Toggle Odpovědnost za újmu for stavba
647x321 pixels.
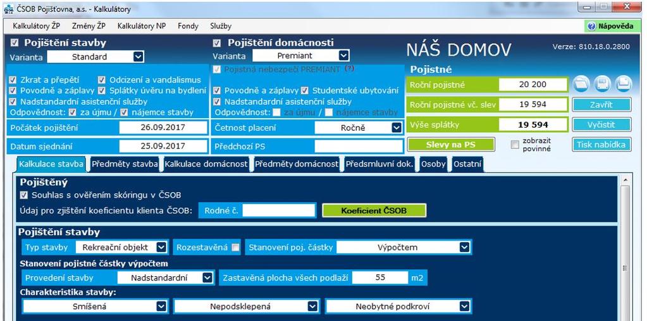point(73,112)
